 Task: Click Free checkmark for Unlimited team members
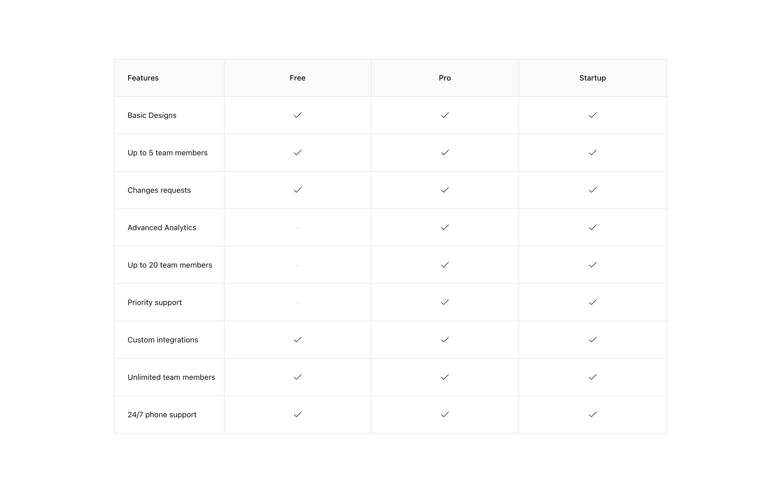297,377
